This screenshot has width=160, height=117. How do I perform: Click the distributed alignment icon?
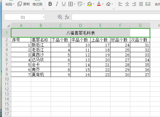pos(148,4)
